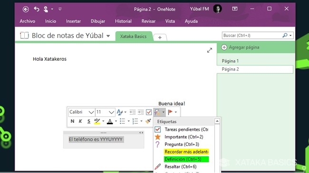The image size is (309, 173).
Task: Open font color dropdown arrow
Action: click(116, 121)
